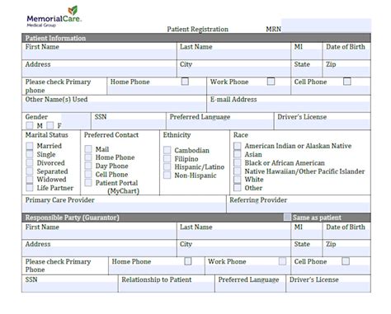Click the guarantor Preferred Language field

[x=251, y=288]
